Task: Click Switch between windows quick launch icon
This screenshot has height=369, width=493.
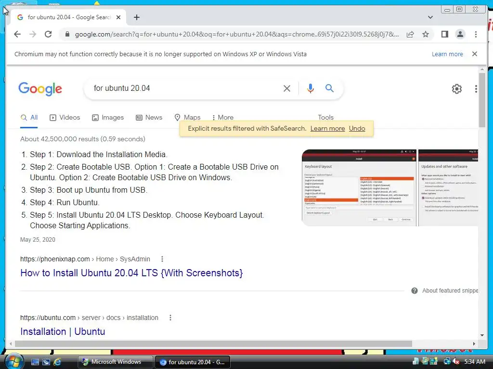Action: pos(46,362)
